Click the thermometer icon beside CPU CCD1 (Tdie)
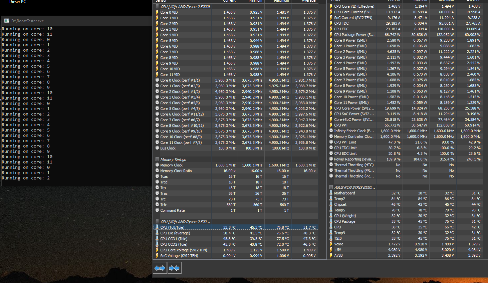This screenshot has height=283, width=488. tap(157, 239)
